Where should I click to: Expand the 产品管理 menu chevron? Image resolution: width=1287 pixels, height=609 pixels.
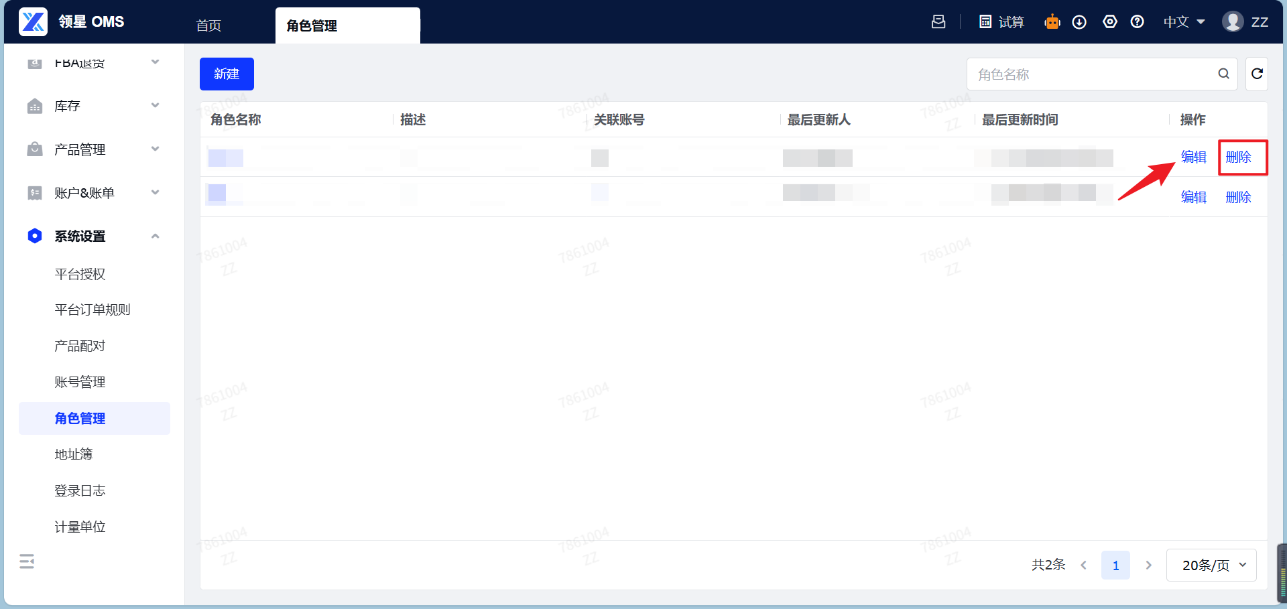coord(156,149)
